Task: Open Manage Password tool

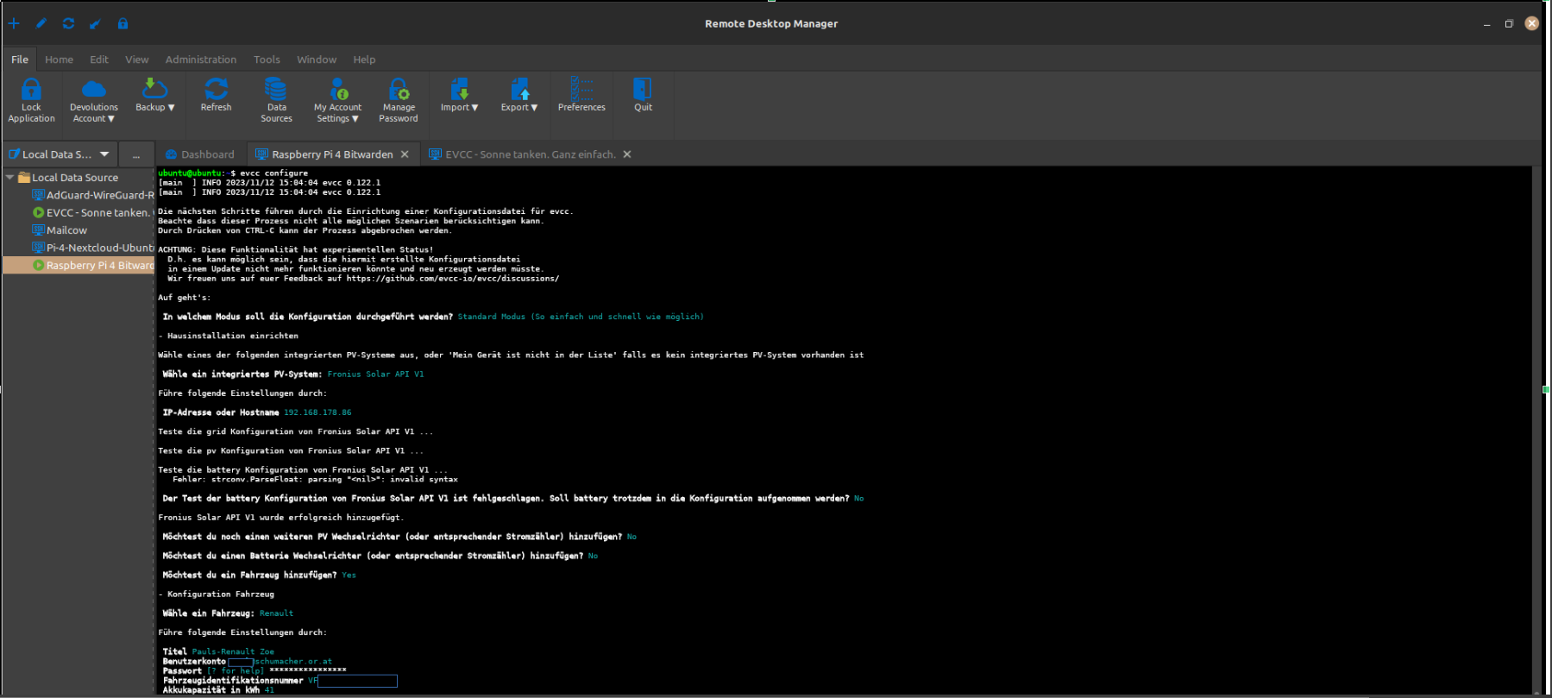Action: (399, 90)
